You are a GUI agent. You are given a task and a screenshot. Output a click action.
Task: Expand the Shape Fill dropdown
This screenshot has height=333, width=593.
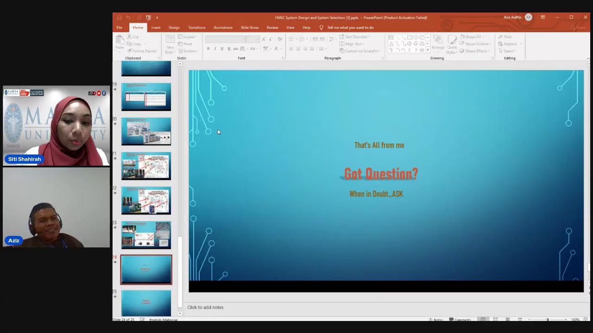tap(476, 37)
